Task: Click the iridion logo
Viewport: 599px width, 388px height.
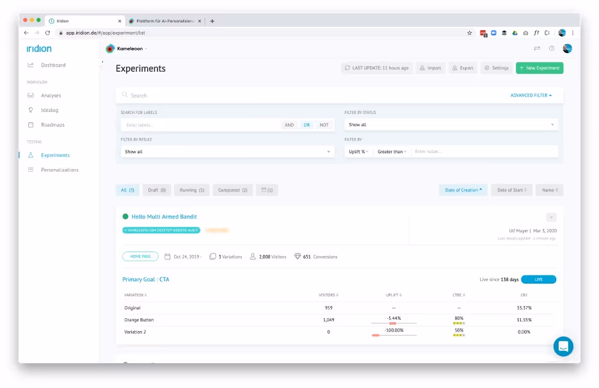Action: click(x=39, y=49)
